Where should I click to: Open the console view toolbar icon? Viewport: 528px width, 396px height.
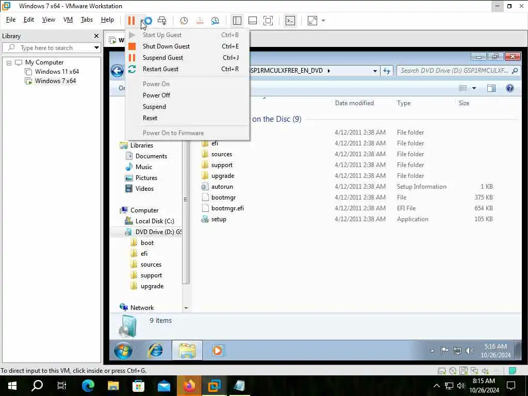coord(290,21)
